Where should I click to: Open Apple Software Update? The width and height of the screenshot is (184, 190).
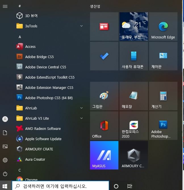[49, 139]
